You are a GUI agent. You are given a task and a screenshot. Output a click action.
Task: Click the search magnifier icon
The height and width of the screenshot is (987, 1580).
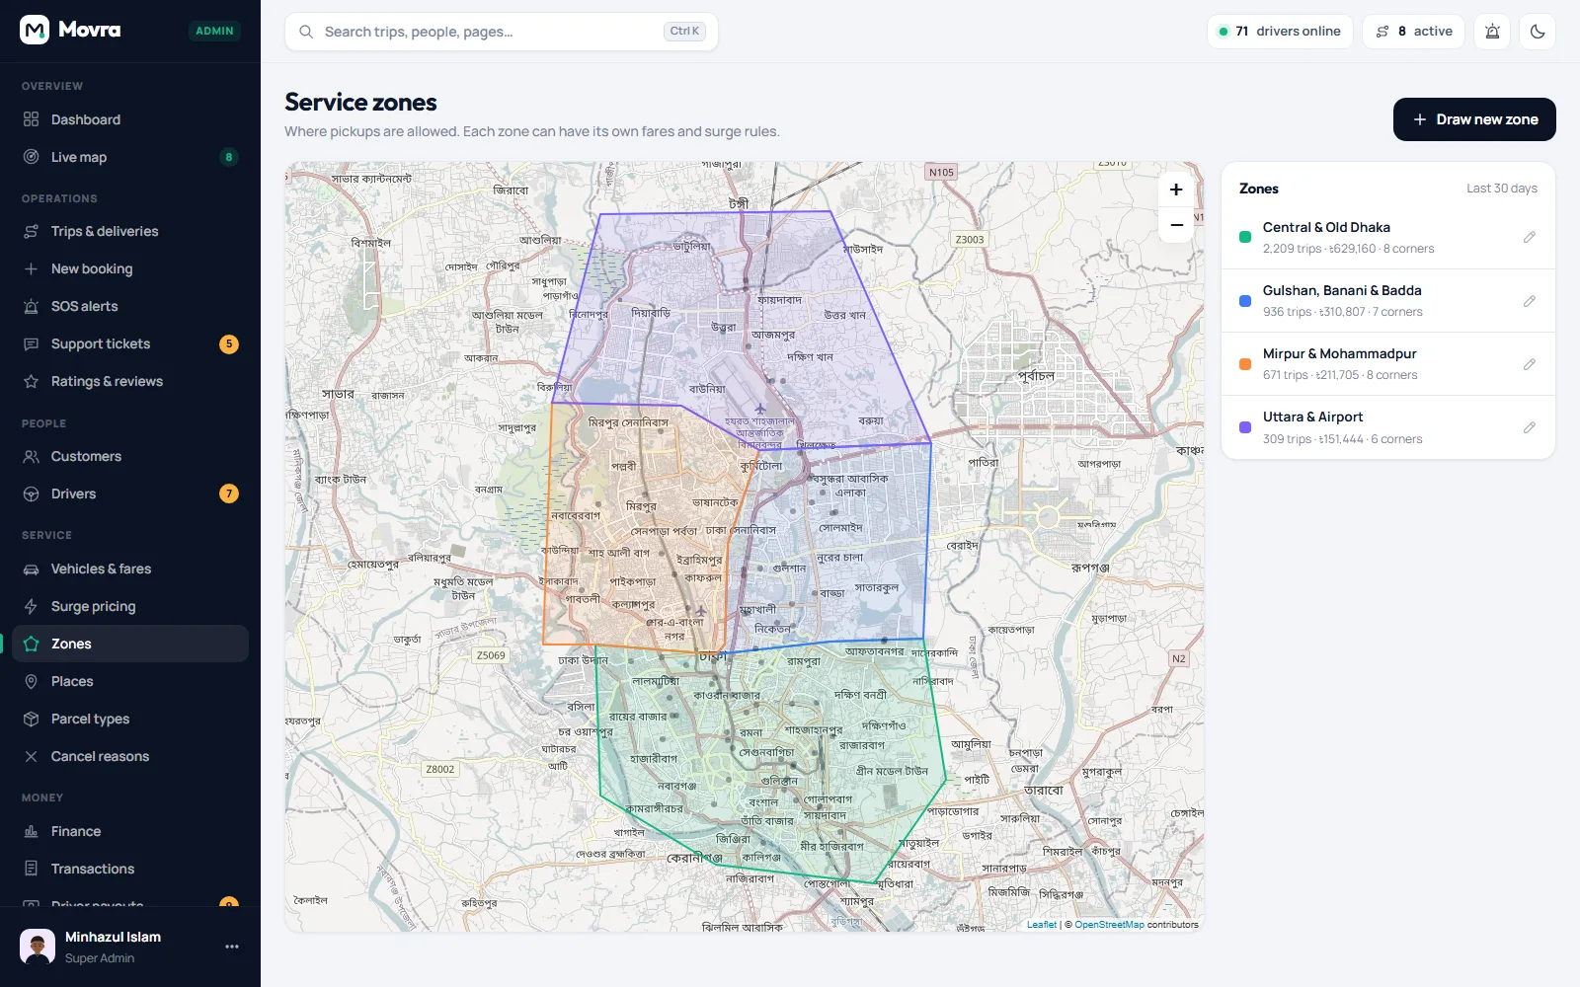tap(306, 32)
